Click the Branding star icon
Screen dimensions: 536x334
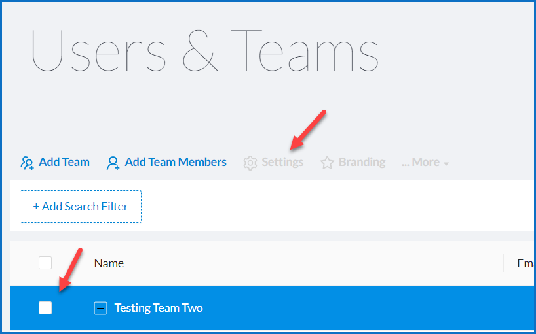pos(327,163)
